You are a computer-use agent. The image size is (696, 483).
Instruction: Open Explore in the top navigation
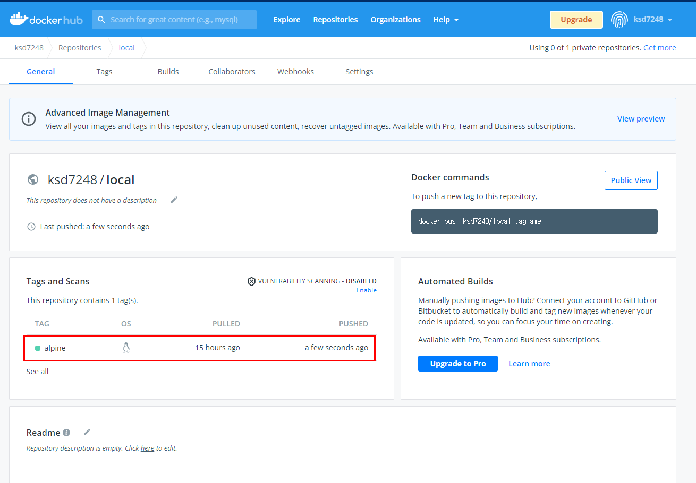click(x=287, y=20)
